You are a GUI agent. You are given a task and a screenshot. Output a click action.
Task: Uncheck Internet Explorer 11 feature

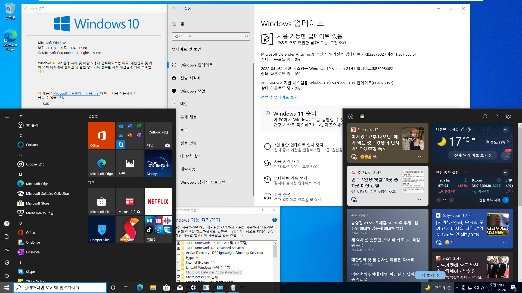(179, 263)
